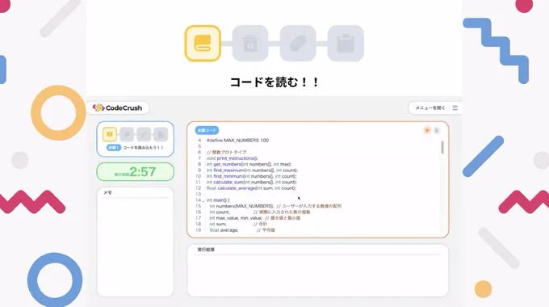Click the // 関数プロトタイプ comment line
549x307 pixels.
(x=227, y=152)
